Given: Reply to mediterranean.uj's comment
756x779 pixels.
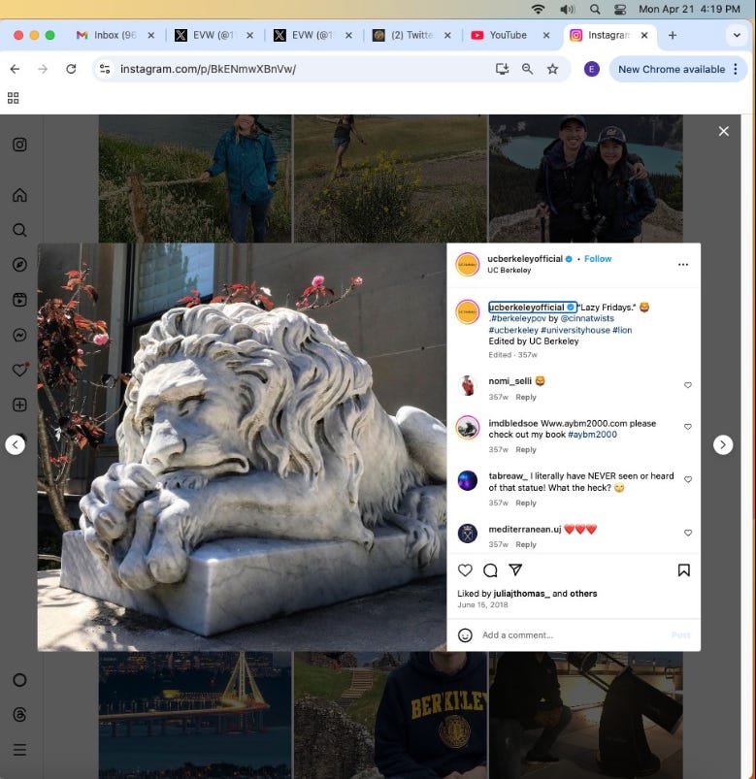Looking at the screenshot, I should coord(526,544).
